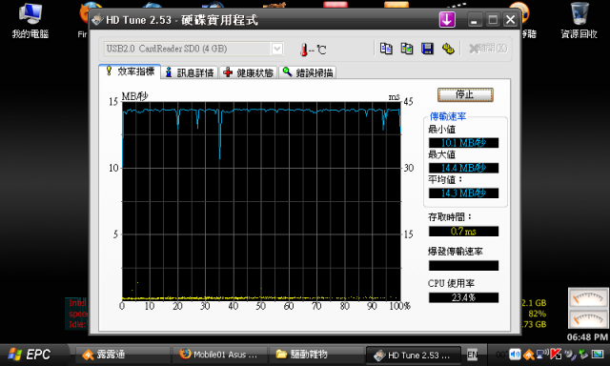
Task: Click the access time 0.7 ms field
Action: point(463,232)
